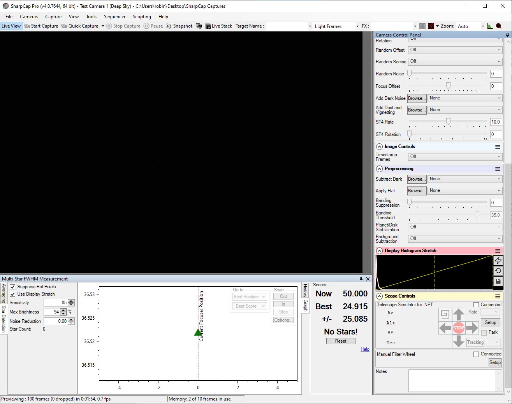Click the telescope right arrow button
This screenshot has height=404, width=512.
coord(472,328)
